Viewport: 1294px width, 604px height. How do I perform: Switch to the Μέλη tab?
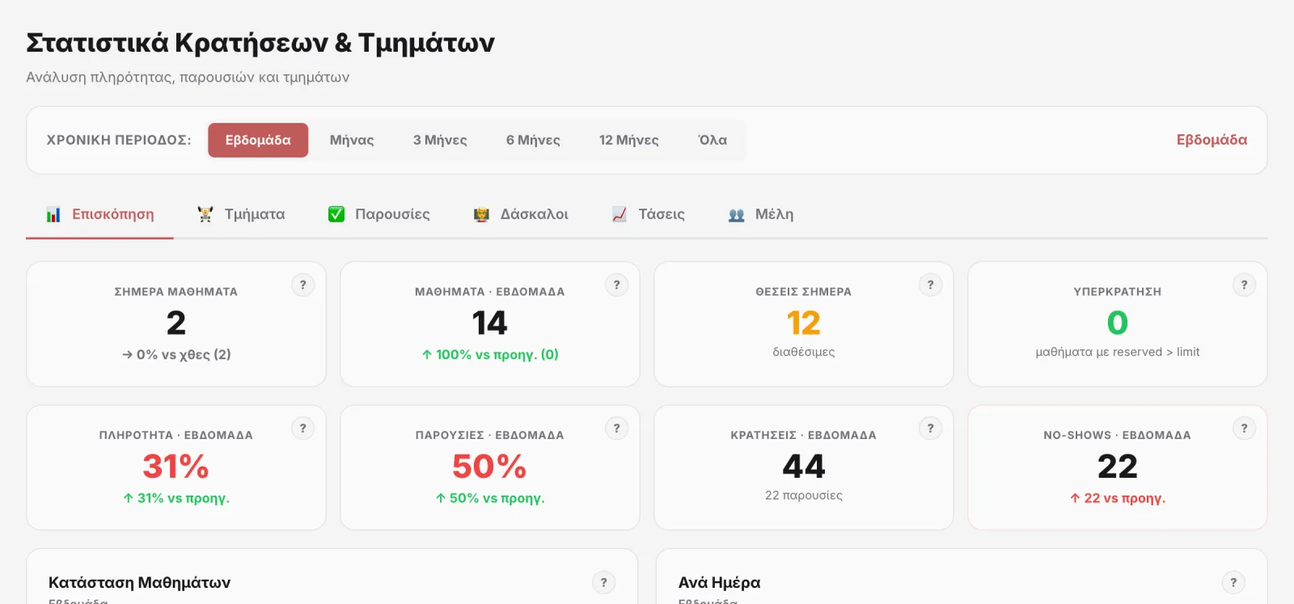click(761, 214)
